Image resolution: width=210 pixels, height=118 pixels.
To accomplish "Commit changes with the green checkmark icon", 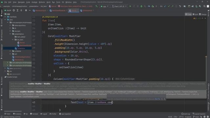I will click(169, 6).
